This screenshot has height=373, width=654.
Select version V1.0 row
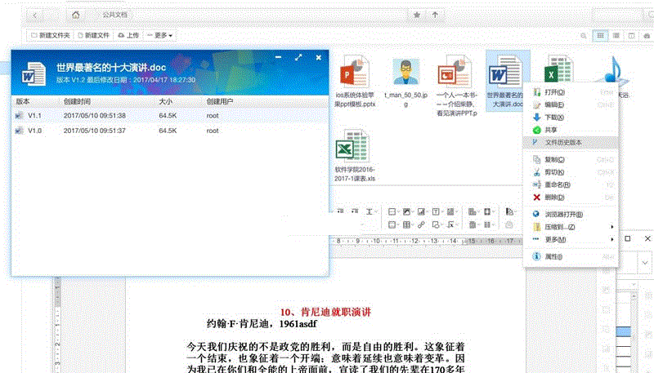click(x=163, y=130)
